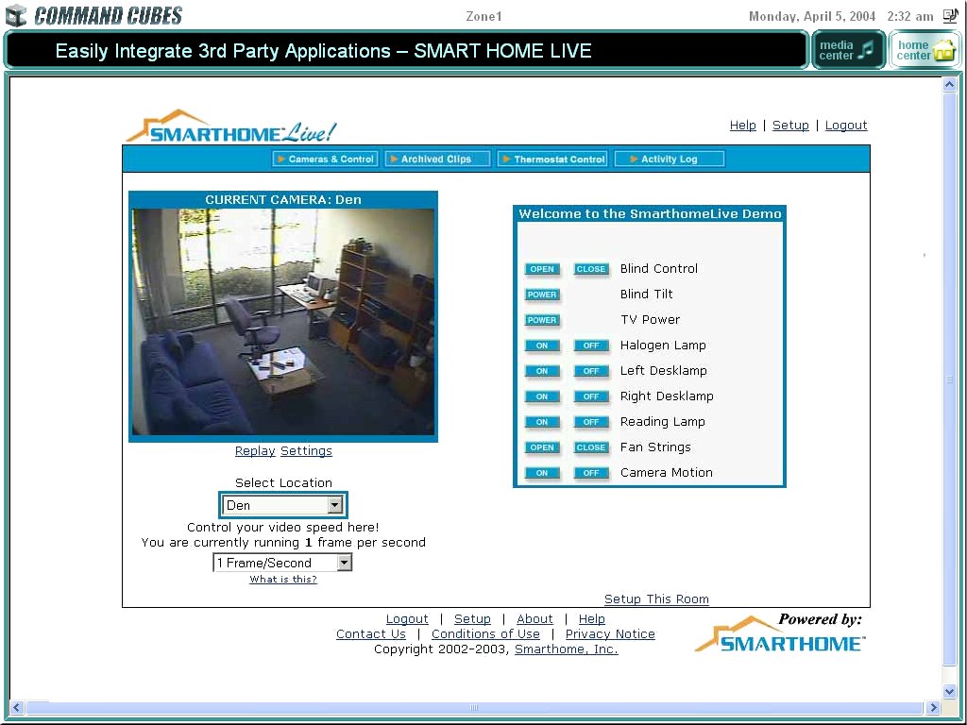This screenshot has width=967, height=725.
Task: Open the Archived Clips tab
Action: click(x=437, y=160)
